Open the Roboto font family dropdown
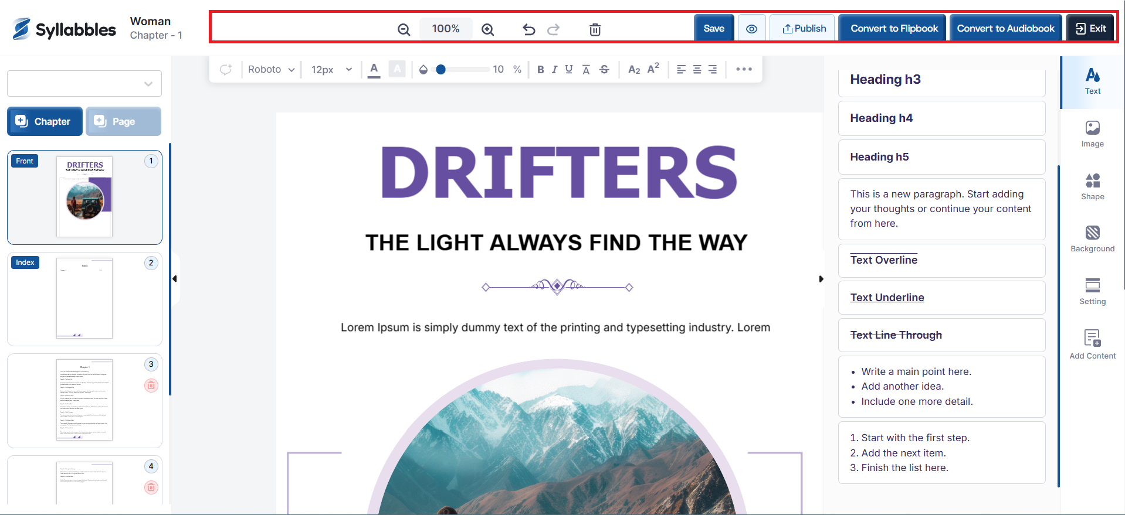This screenshot has width=1125, height=515. (271, 69)
